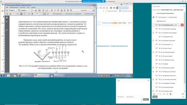Open File Explorer from taskbar
The image size is (187, 105).
pos(8,76)
